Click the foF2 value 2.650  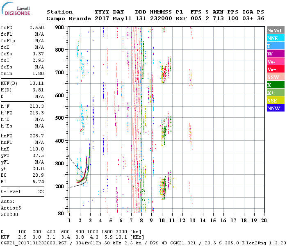[x=36, y=27]
